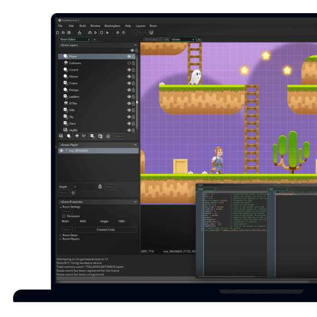Open Game Options via the gear icon
317x317 pixels.
(x=118, y=33)
